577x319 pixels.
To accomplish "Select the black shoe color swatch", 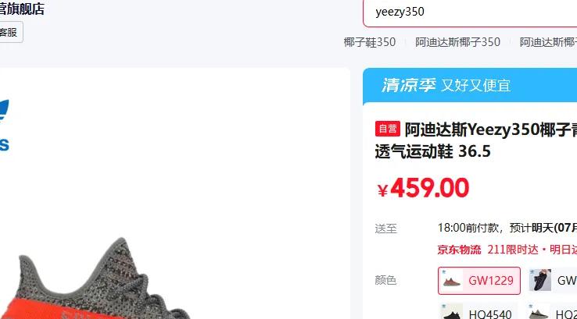I will 539,280.
